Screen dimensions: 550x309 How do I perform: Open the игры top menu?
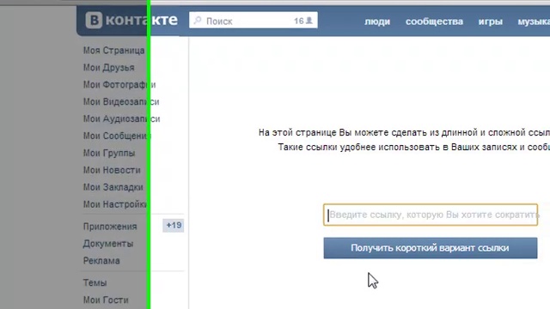(x=491, y=21)
